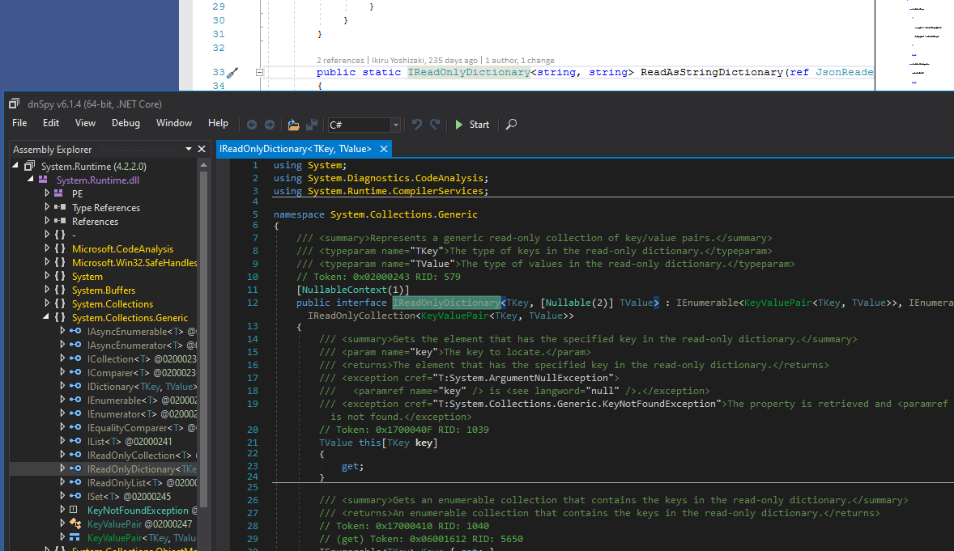Click the Undo toolbar icon
Screen dimensions: 954x551
click(x=415, y=125)
